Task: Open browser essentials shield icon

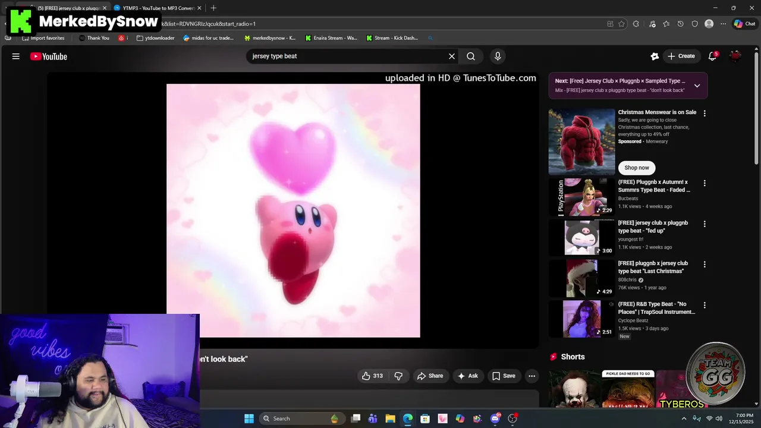Action: [x=694, y=24]
